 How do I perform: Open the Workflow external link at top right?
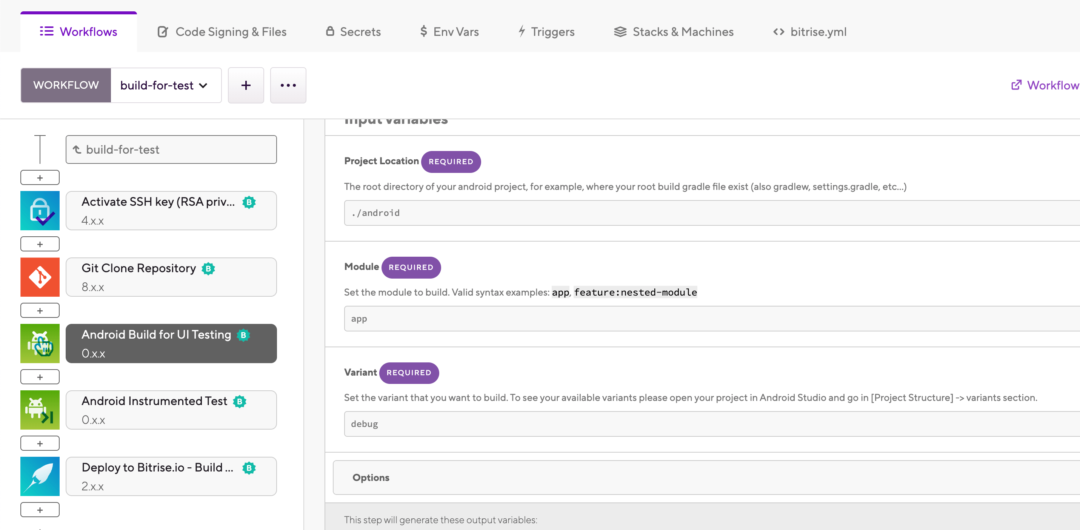[x=1043, y=85]
